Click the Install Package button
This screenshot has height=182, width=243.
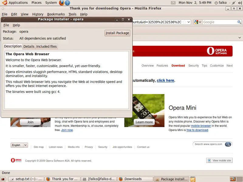pyautogui.click(x=117, y=33)
